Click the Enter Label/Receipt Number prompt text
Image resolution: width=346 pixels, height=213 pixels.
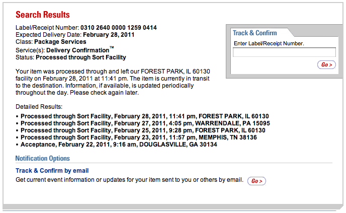point(269,43)
